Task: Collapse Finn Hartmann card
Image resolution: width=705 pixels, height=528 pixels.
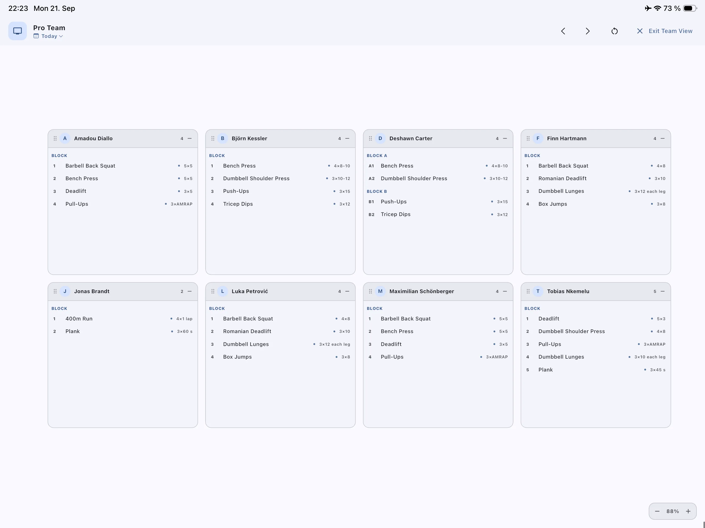Action: tap(663, 138)
